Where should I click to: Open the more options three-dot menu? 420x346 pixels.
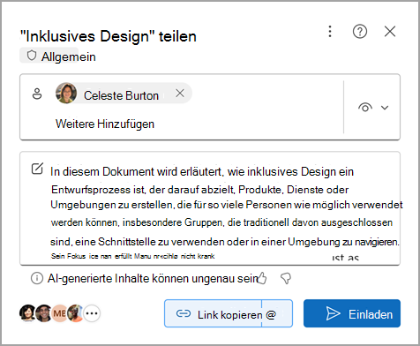tap(330, 31)
